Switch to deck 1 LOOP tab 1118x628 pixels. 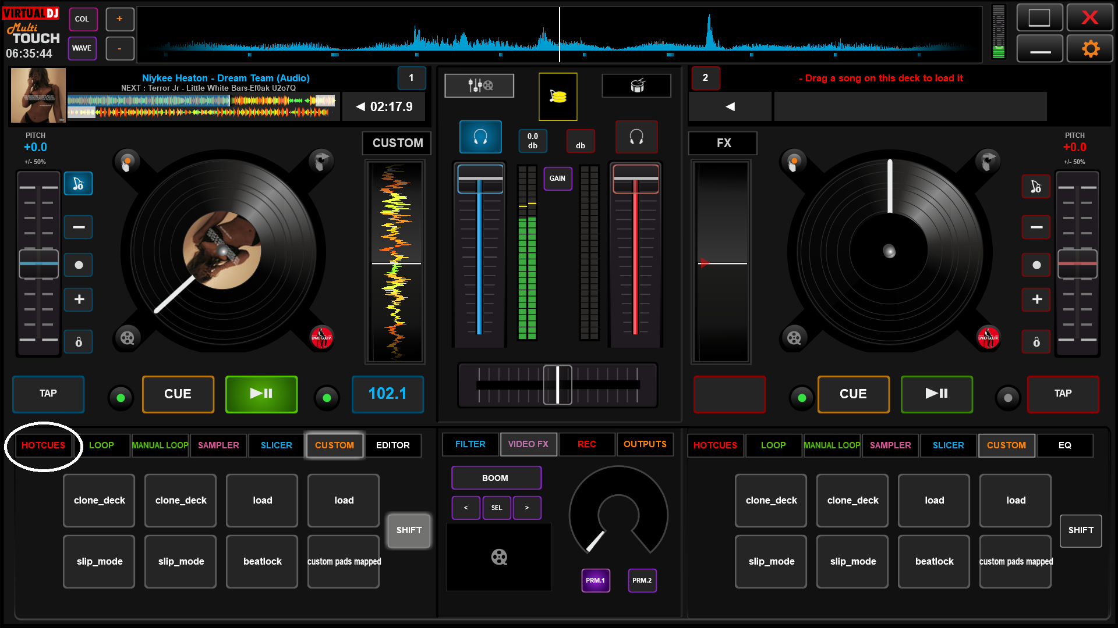pos(101,445)
